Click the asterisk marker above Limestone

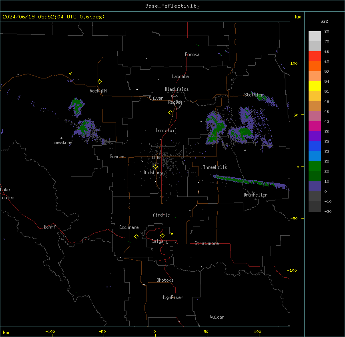[61, 138]
